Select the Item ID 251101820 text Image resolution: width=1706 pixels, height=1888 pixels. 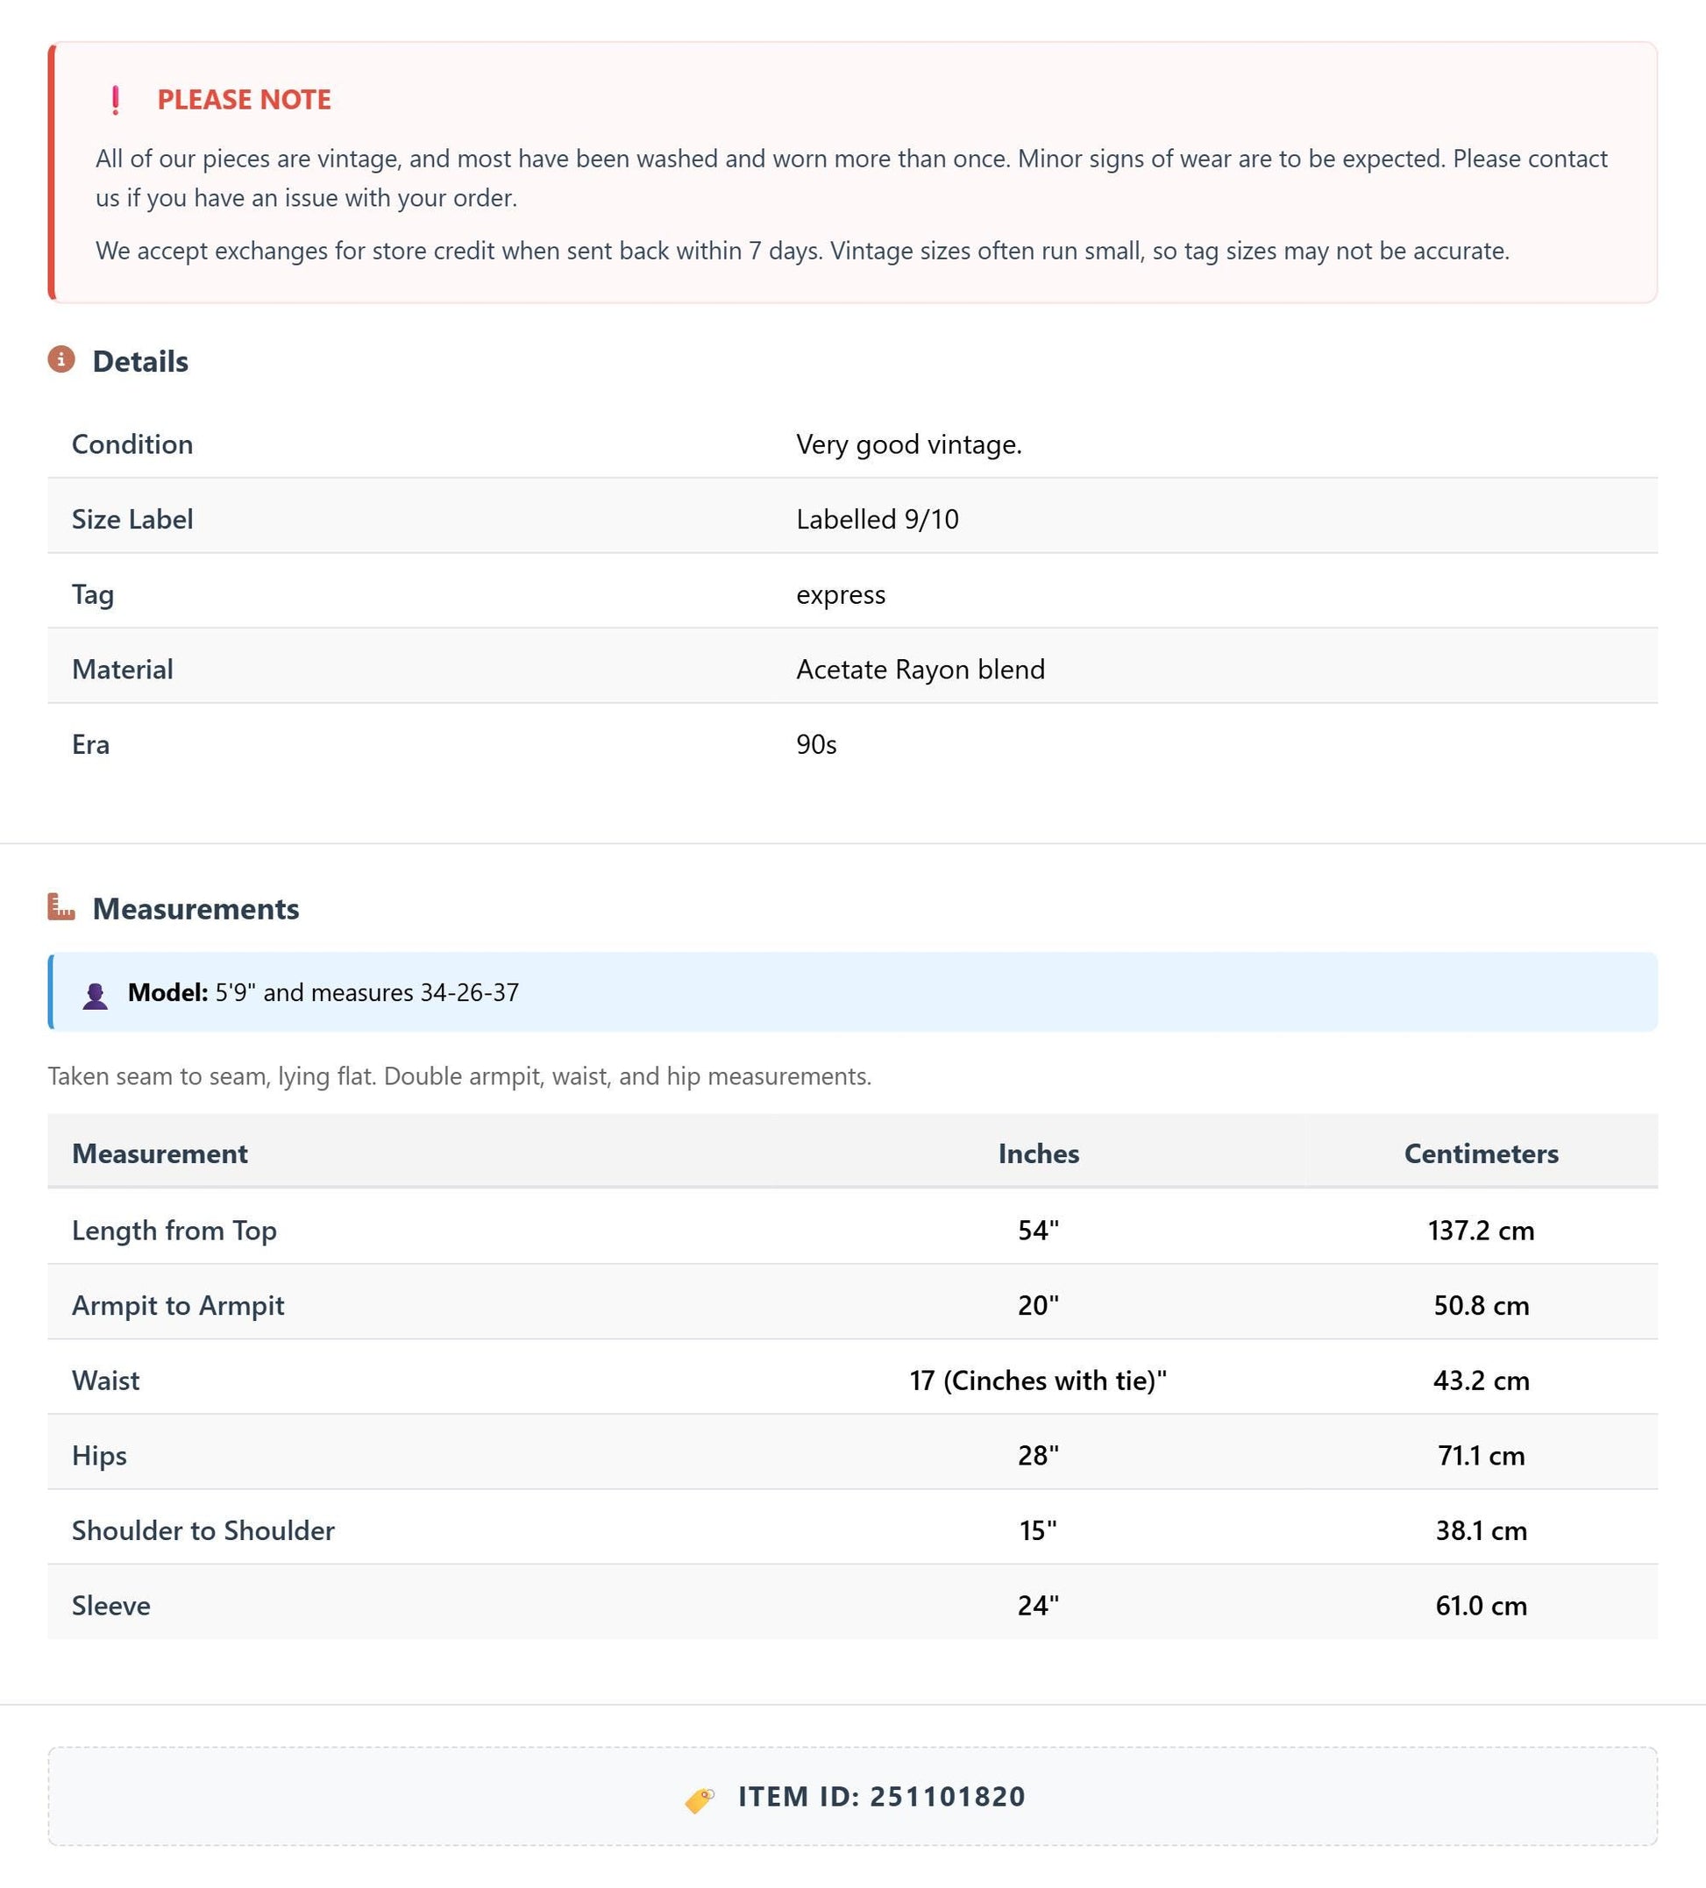(882, 1796)
